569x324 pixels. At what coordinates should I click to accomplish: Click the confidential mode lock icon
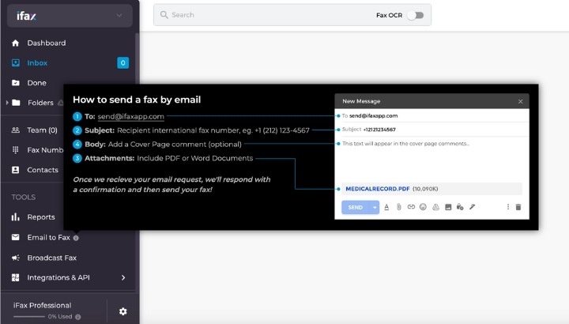click(x=460, y=207)
